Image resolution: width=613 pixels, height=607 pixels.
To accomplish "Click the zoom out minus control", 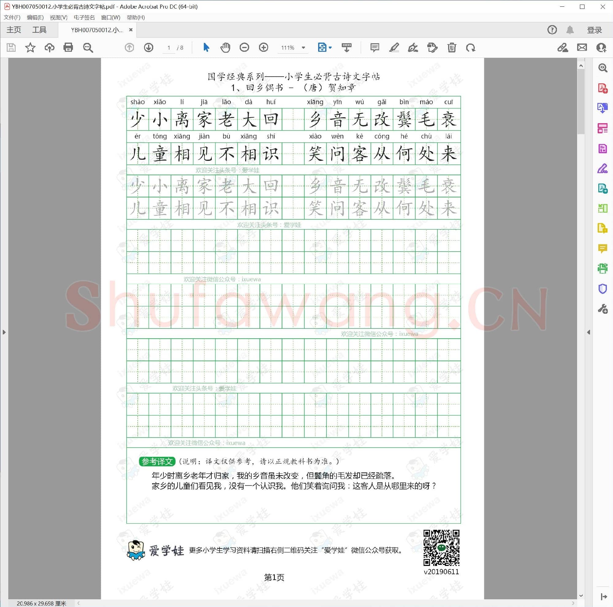I will click(244, 47).
